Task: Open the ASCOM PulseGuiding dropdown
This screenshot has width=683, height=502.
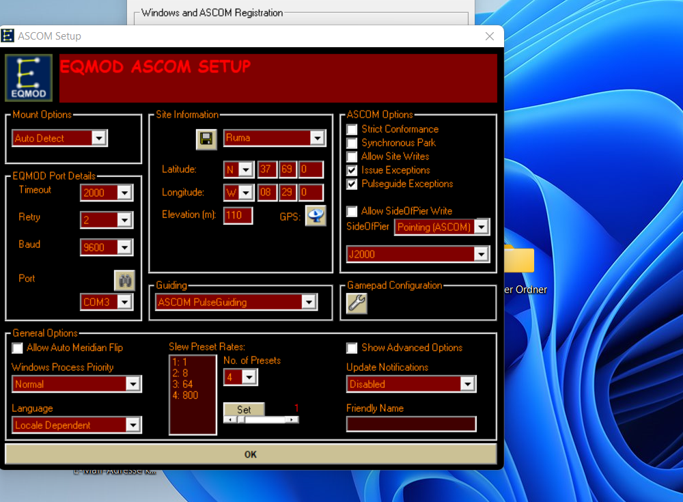Action: click(x=309, y=302)
